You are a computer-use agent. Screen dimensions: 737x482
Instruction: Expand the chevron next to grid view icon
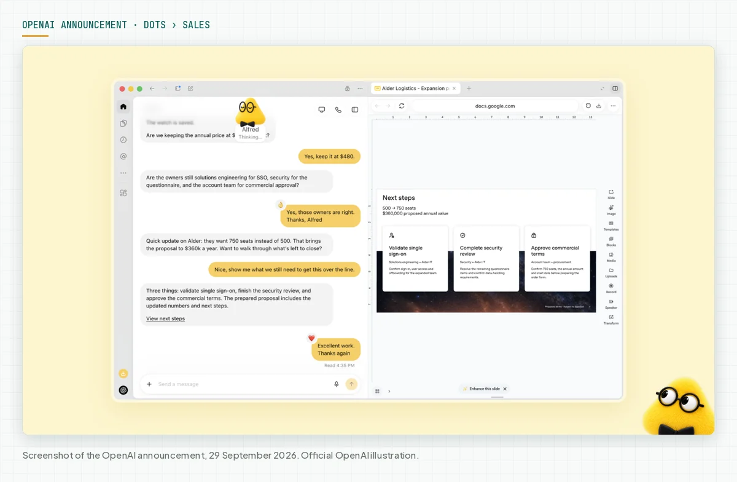(389, 391)
